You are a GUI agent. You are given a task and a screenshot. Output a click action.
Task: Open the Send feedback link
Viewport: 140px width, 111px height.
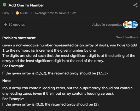[127, 37]
